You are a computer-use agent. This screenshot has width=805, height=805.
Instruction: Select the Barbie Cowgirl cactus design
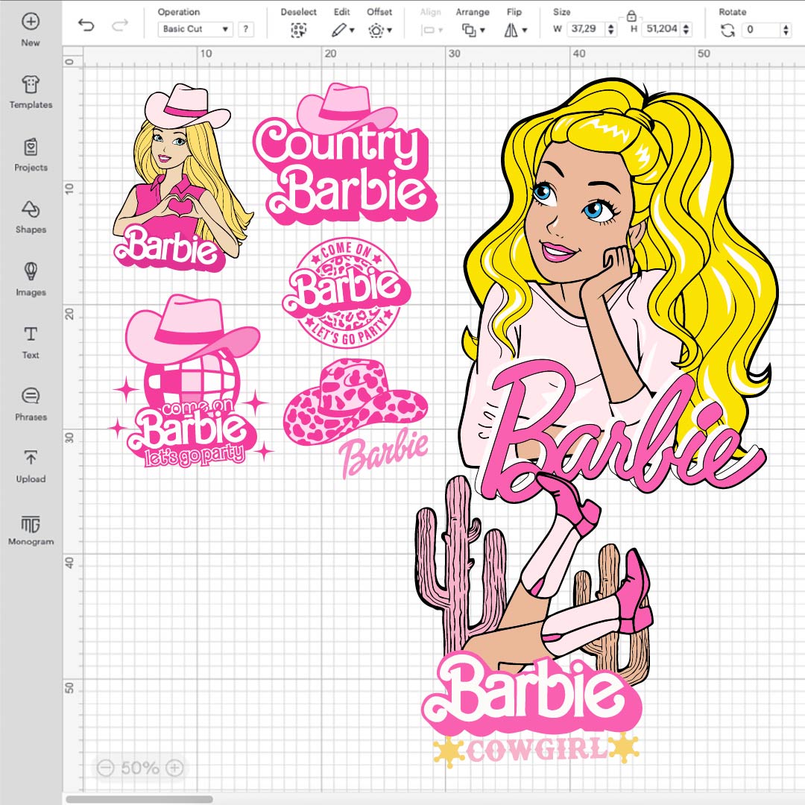[x=534, y=621]
